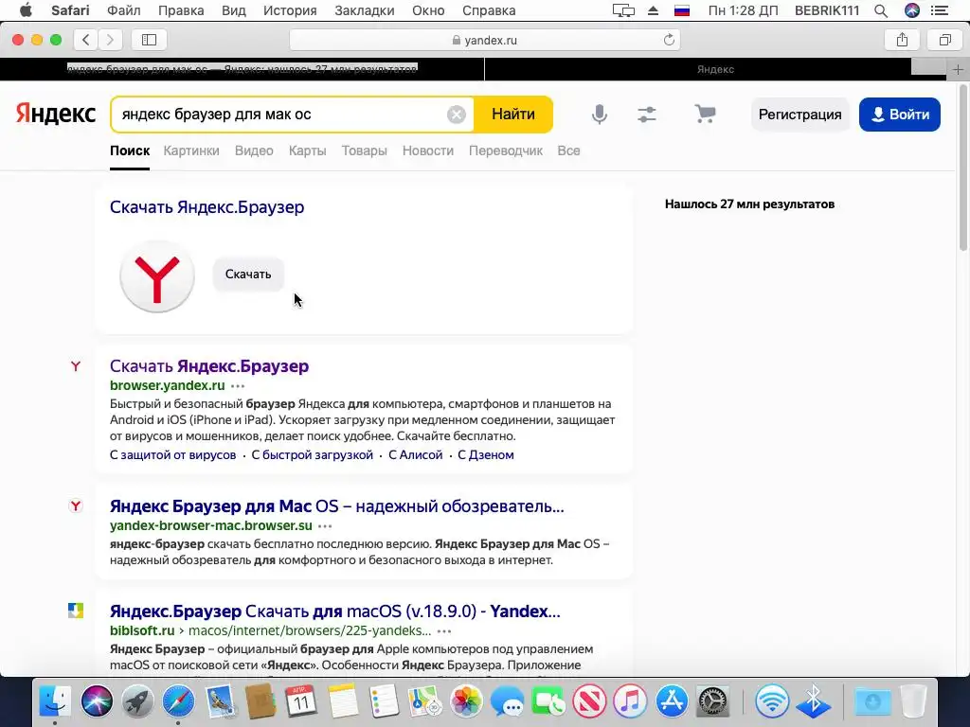Image resolution: width=970 pixels, height=727 pixels.
Task: Clear the search field with the X icon
Action: [x=456, y=115]
